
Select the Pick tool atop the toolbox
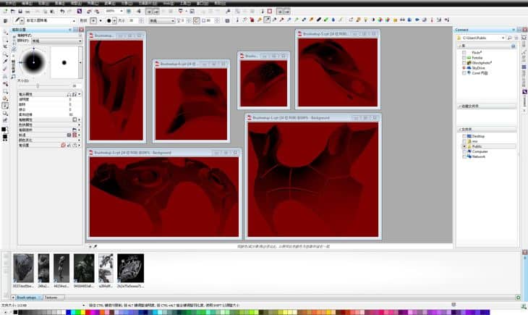(x=5, y=33)
